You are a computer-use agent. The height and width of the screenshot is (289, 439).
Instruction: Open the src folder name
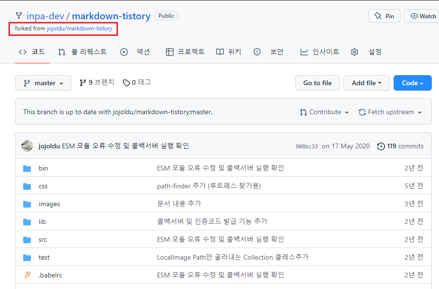click(43, 240)
